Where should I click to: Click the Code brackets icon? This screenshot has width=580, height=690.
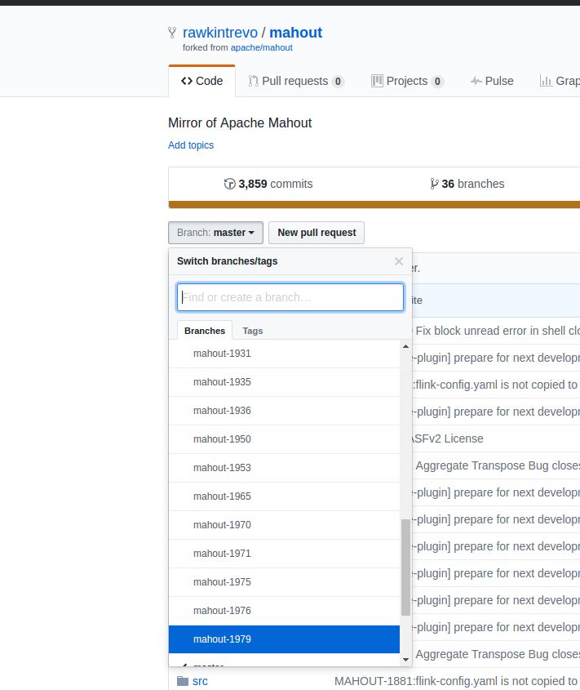(187, 81)
